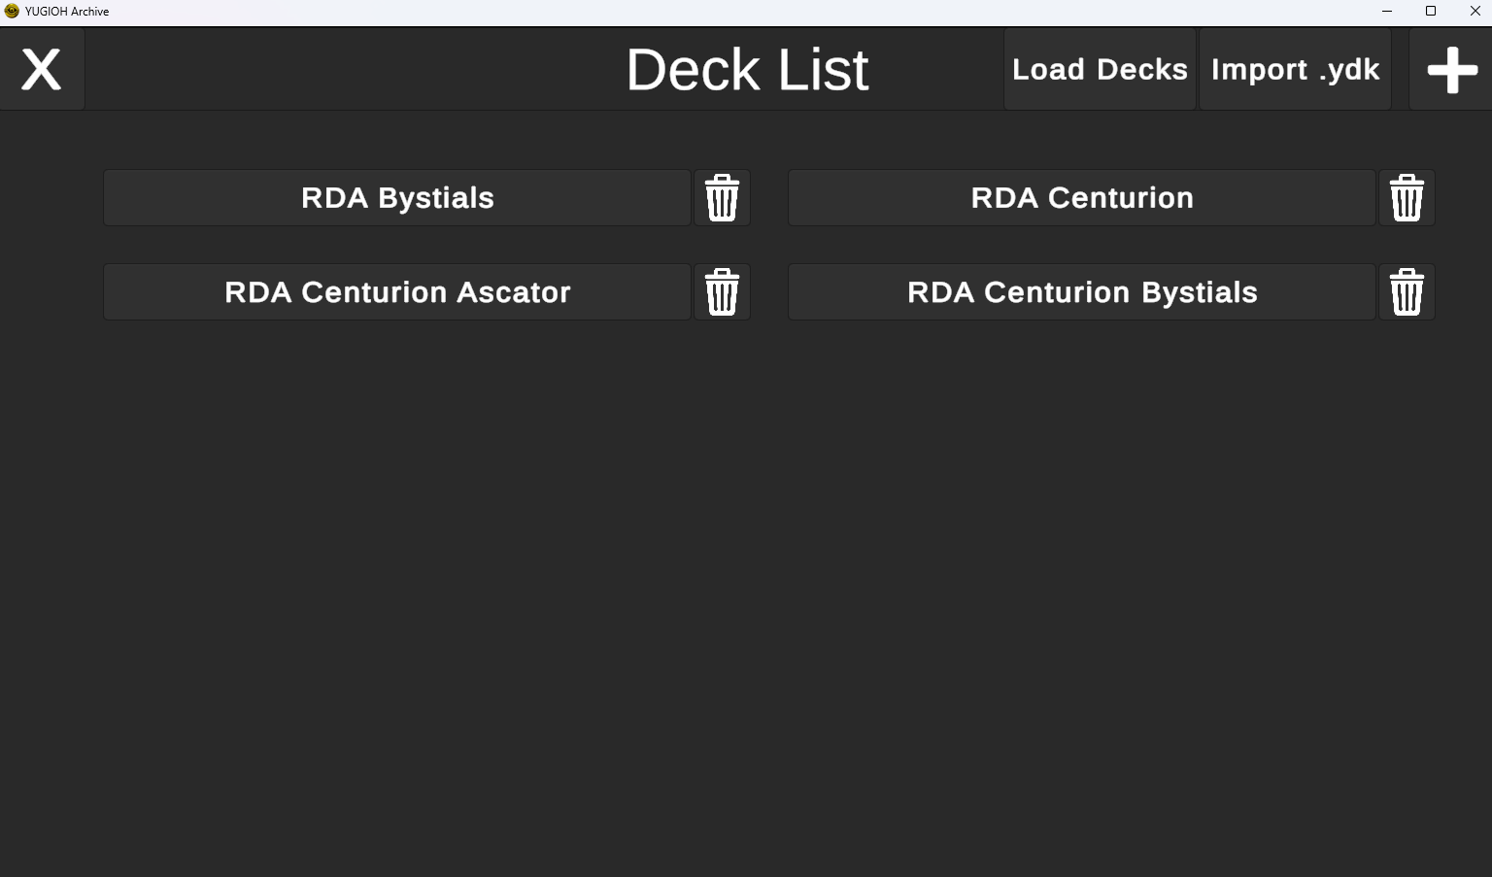Minimize the YUGIOH Archive window
The width and height of the screenshot is (1492, 877).
(x=1387, y=12)
